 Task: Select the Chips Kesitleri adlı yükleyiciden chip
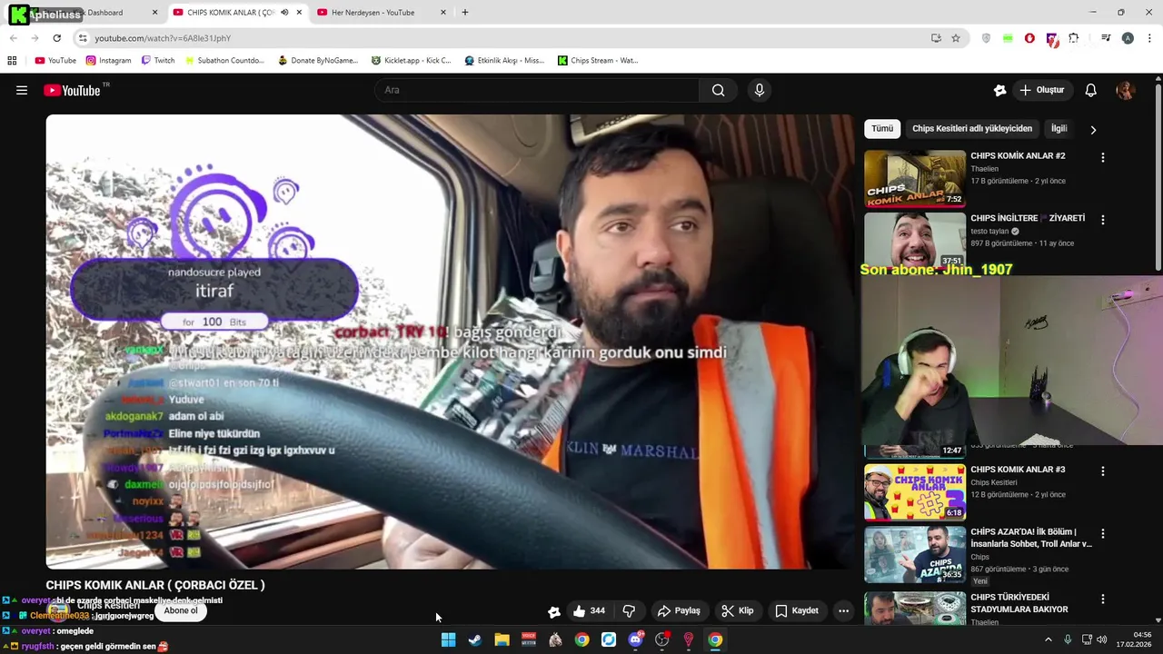[x=971, y=129]
